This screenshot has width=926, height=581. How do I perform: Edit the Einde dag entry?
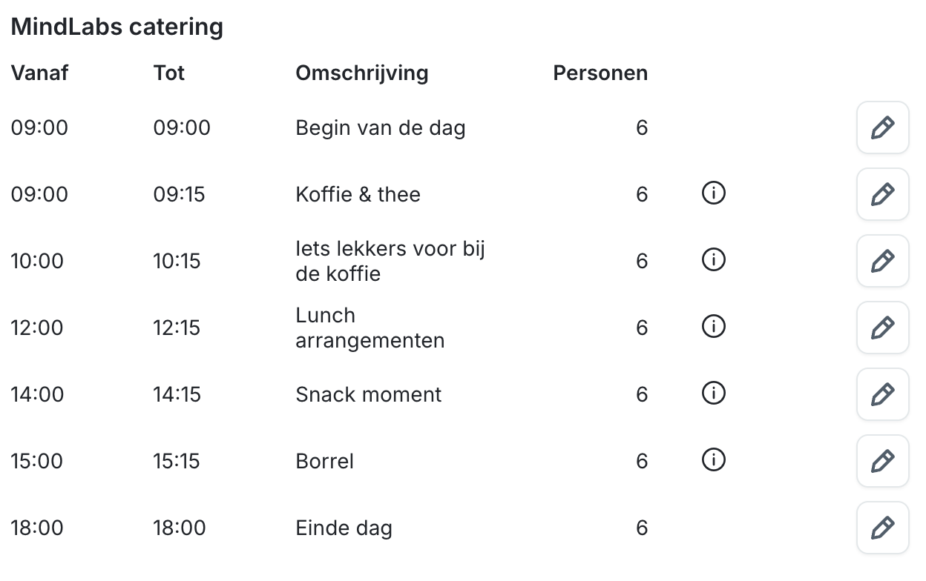882,528
